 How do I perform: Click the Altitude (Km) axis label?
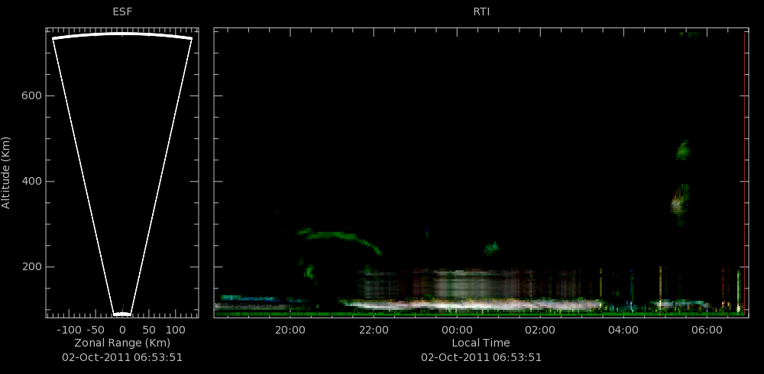click(6, 172)
